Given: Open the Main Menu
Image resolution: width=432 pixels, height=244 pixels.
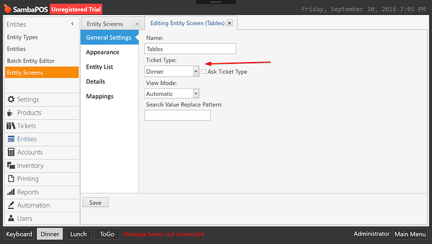Looking at the screenshot, I should (410, 234).
